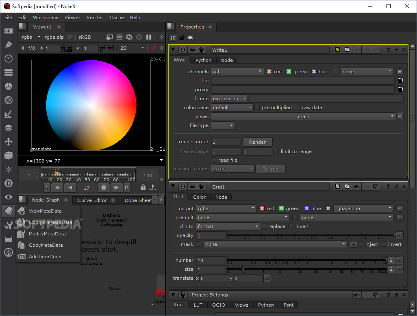
Task: Open the Workspace menu
Action: 46,18
